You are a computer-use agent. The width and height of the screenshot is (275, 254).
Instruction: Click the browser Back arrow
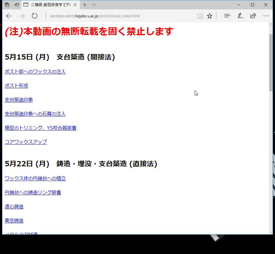coord(9,16)
